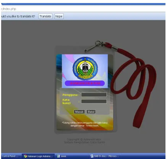
Task: Focus the Pengguna username field
Action: click(94, 95)
